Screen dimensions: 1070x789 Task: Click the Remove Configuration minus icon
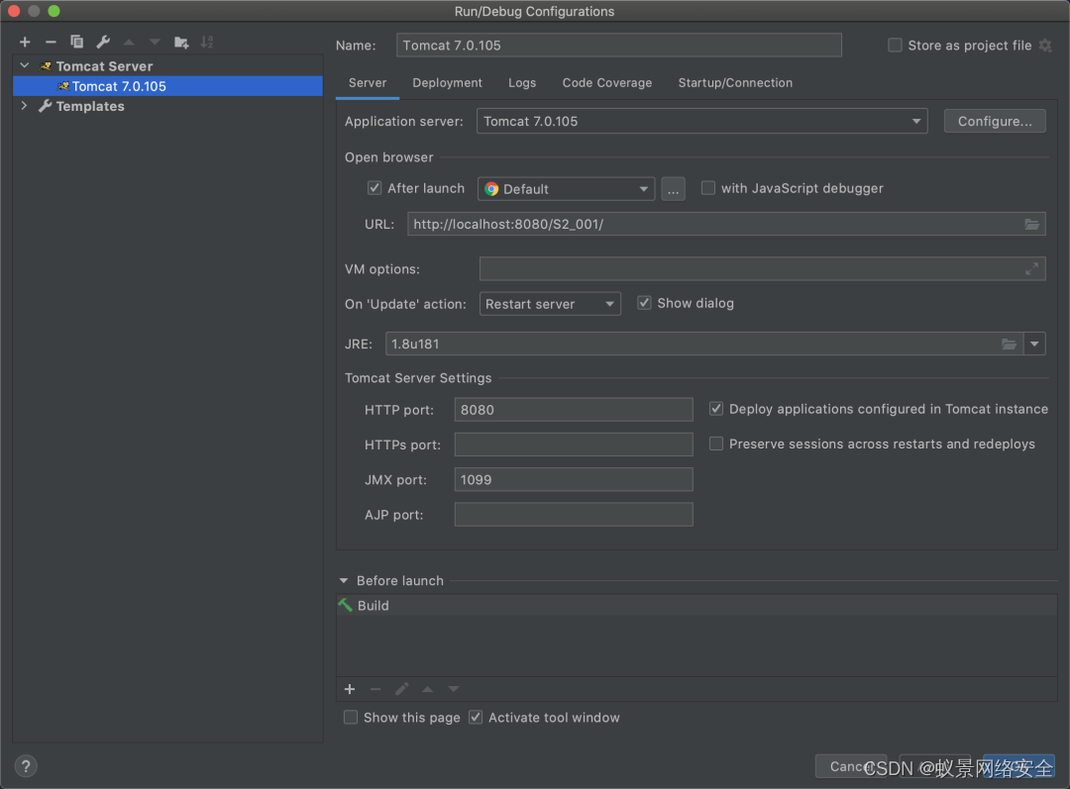51,42
